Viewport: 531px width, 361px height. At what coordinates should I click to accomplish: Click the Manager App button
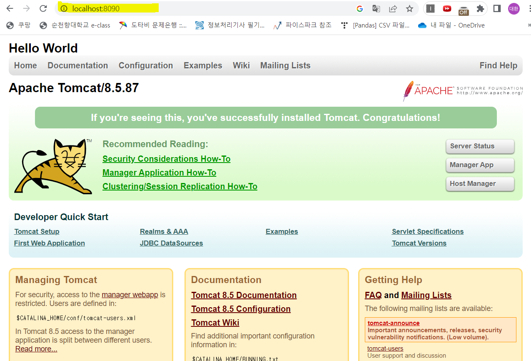tap(480, 165)
